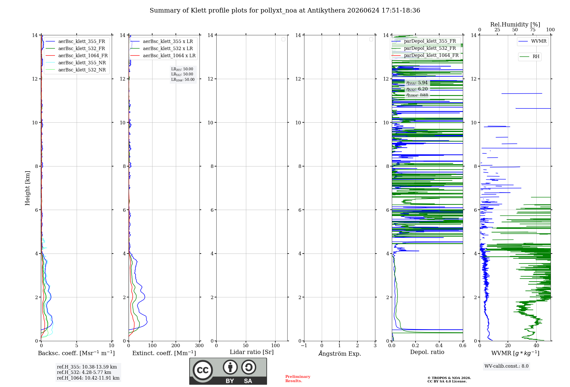The height and width of the screenshot is (387, 570).
Task: Click the red Preliminary Results text
Action: click(298, 379)
